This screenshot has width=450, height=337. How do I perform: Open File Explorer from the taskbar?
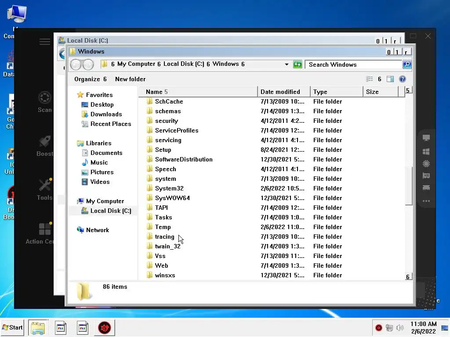38,327
